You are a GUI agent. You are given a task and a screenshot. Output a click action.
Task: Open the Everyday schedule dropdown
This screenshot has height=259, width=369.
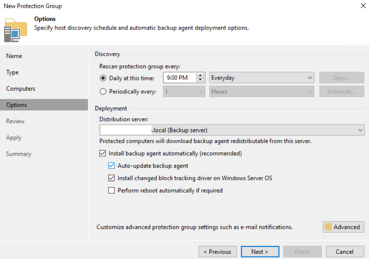click(x=262, y=78)
